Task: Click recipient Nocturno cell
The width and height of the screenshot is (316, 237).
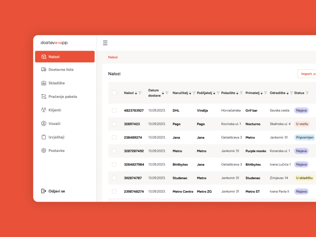Action: [253, 124]
